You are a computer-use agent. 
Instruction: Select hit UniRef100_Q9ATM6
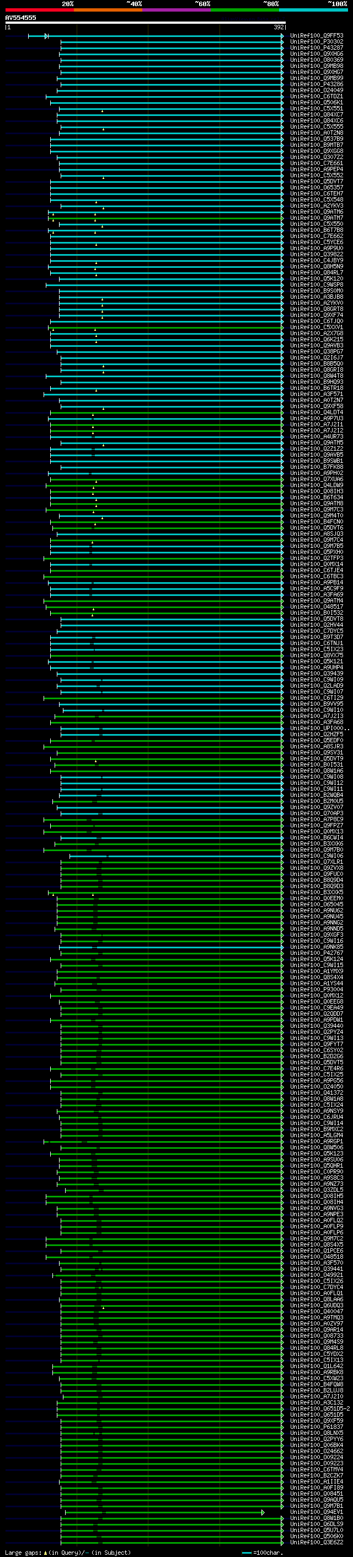[x=317, y=212]
